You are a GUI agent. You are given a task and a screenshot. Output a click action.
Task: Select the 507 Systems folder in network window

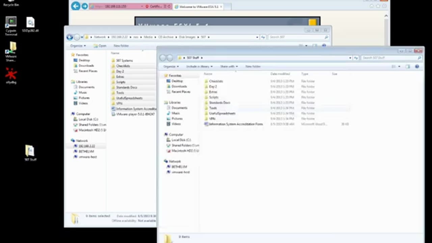click(124, 60)
